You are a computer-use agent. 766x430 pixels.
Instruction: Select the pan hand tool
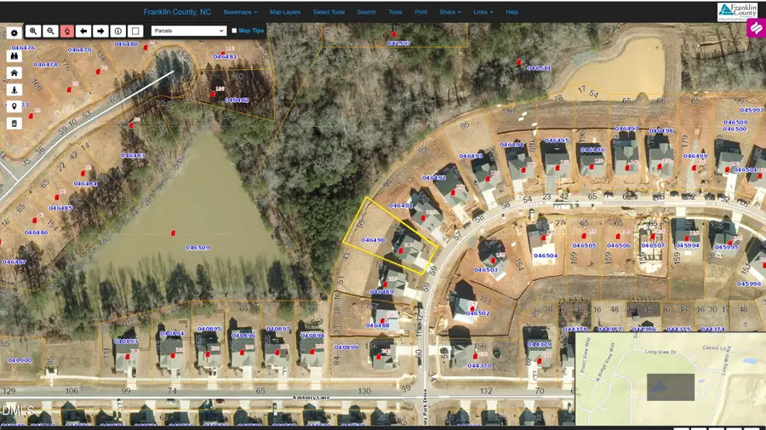pos(67,31)
